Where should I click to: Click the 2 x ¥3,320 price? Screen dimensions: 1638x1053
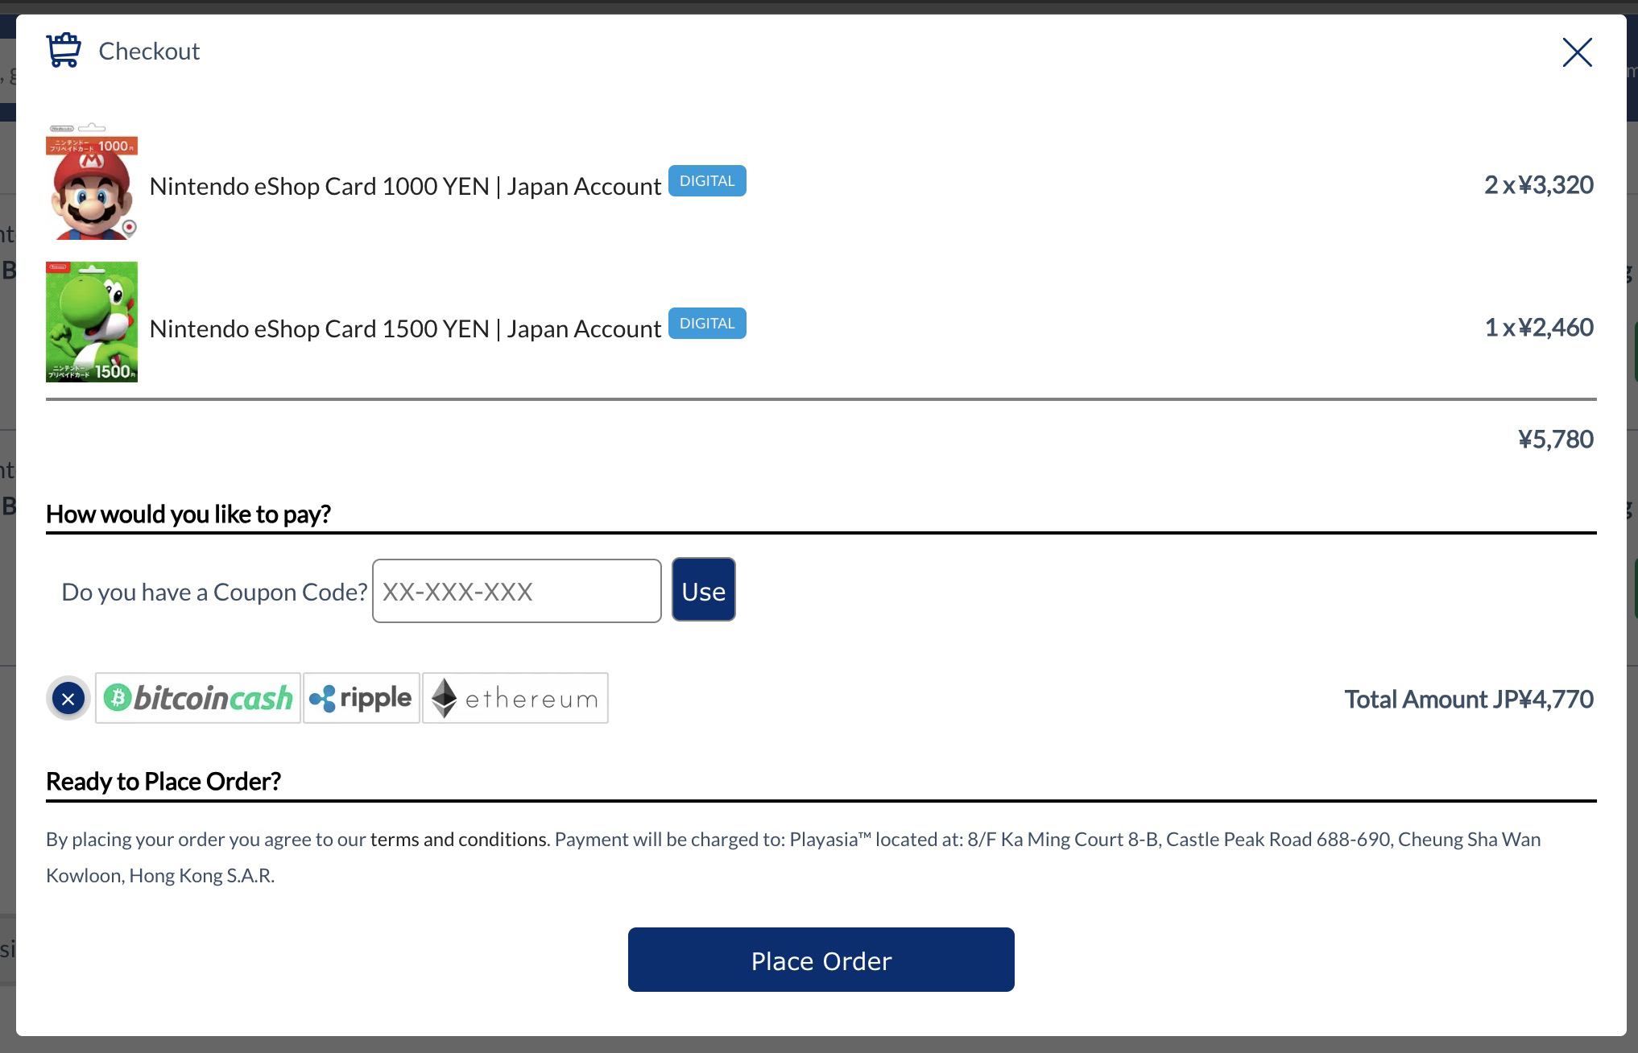[x=1539, y=184]
